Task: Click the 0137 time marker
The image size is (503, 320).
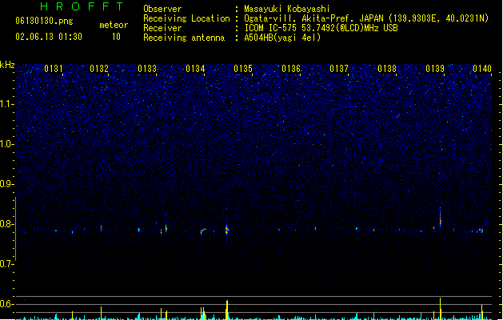Action: (x=339, y=69)
